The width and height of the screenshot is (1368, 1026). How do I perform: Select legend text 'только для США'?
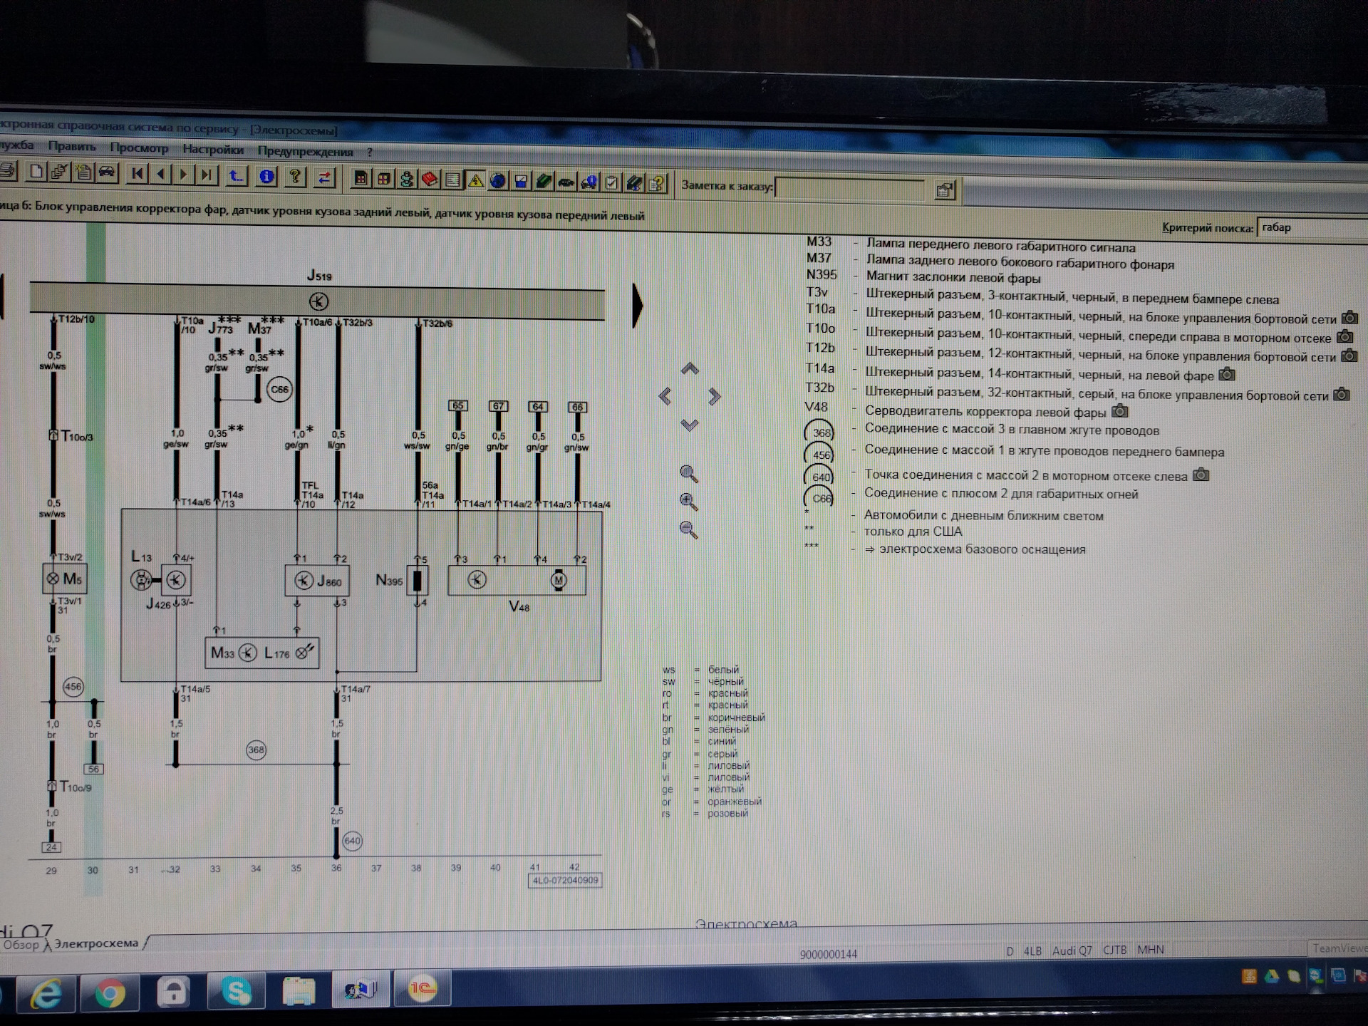[913, 532]
